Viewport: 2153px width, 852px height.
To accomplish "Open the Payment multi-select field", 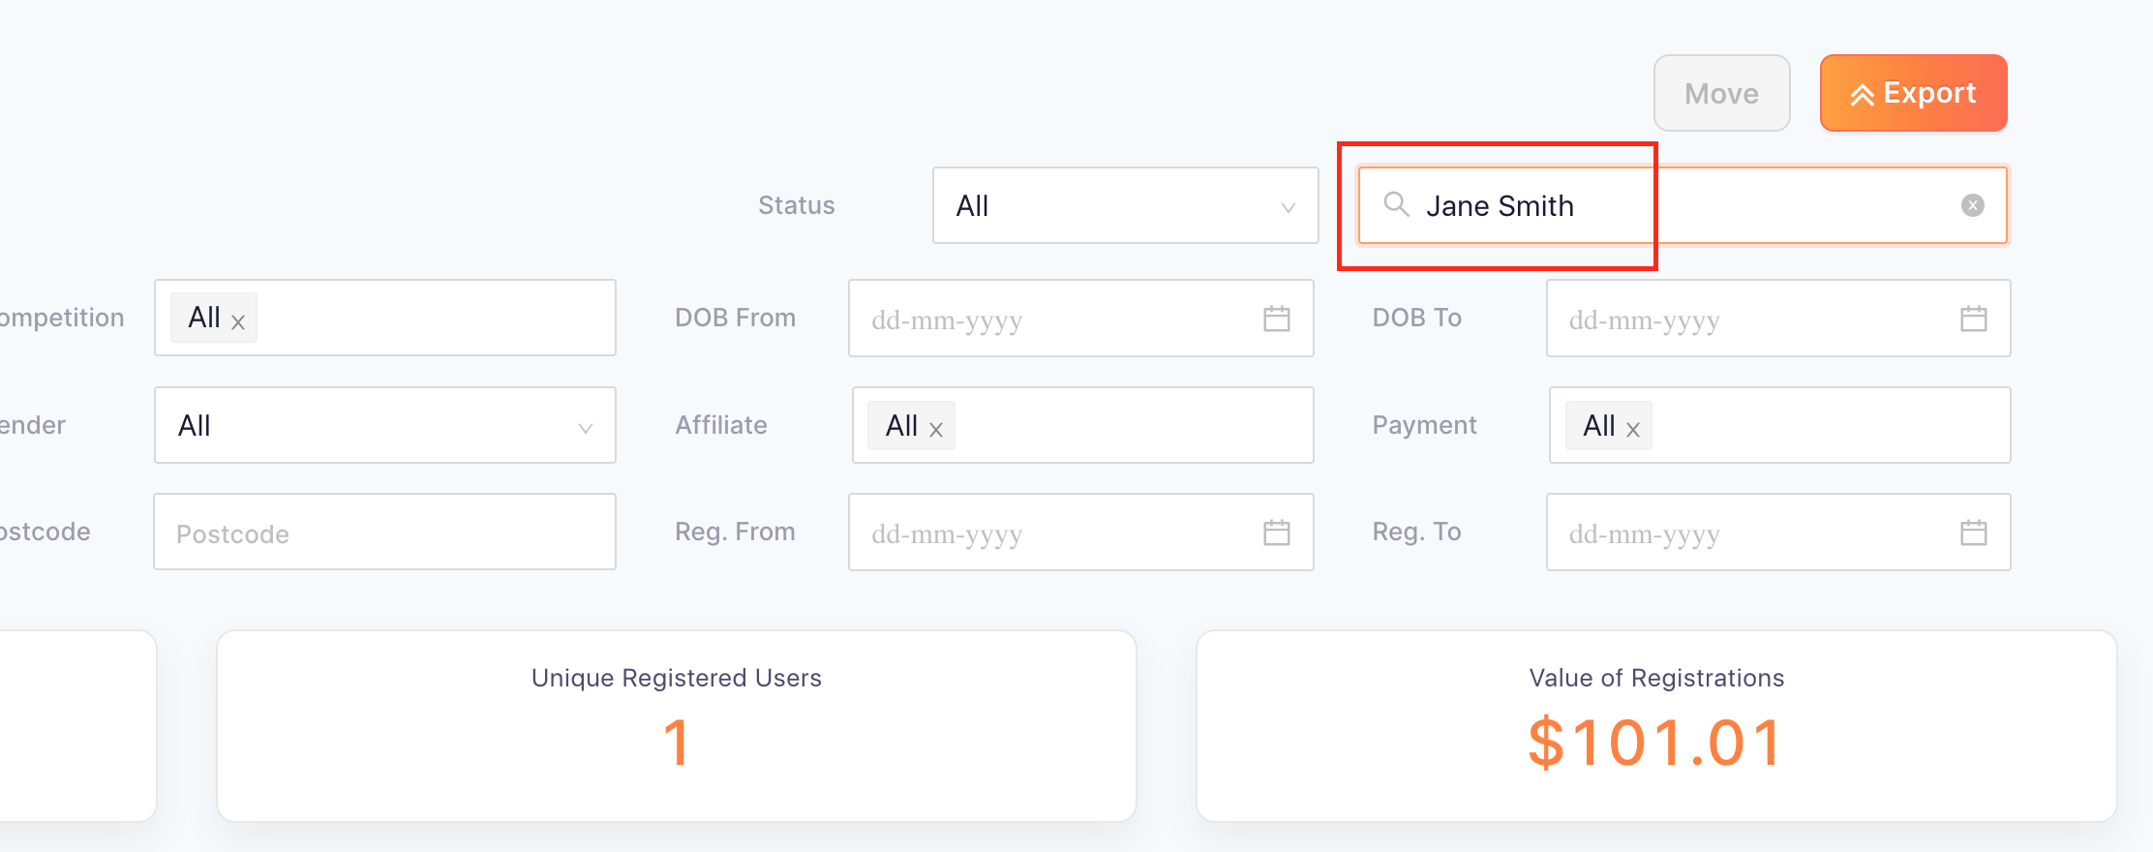I will tap(1779, 425).
